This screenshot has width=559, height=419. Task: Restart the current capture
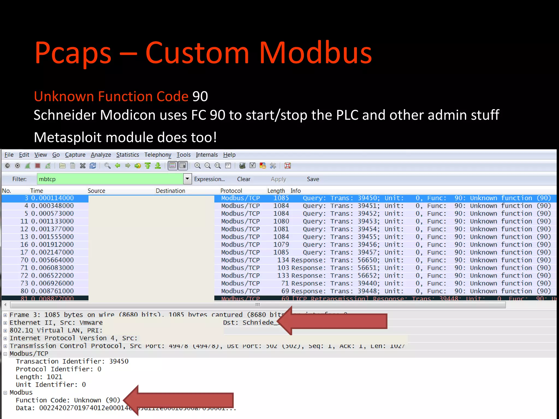[x=48, y=166]
